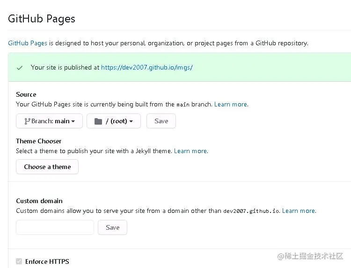Click the GitHub Pages title heading

click(42, 19)
